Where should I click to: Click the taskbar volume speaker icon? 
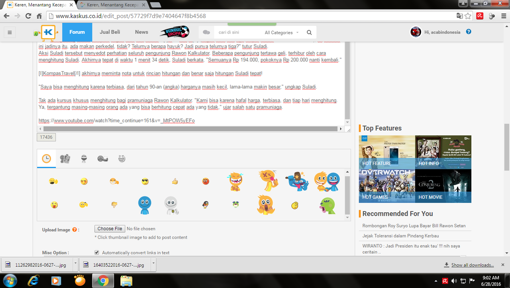click(x=453, y=281)
